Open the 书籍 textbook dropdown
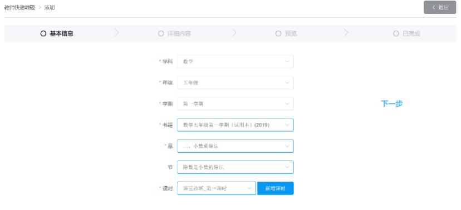Image resolution: width=461 pixels, height=210 pixels. pos(235,125)
